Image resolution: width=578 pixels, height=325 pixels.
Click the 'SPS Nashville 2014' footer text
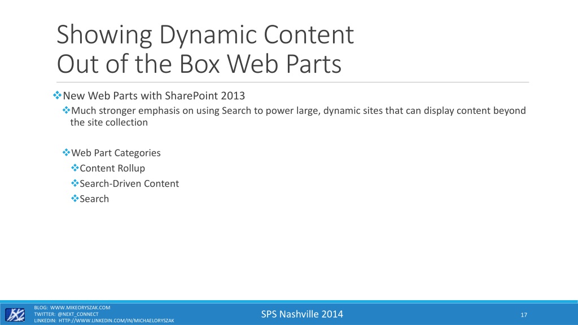coord(302,314)
